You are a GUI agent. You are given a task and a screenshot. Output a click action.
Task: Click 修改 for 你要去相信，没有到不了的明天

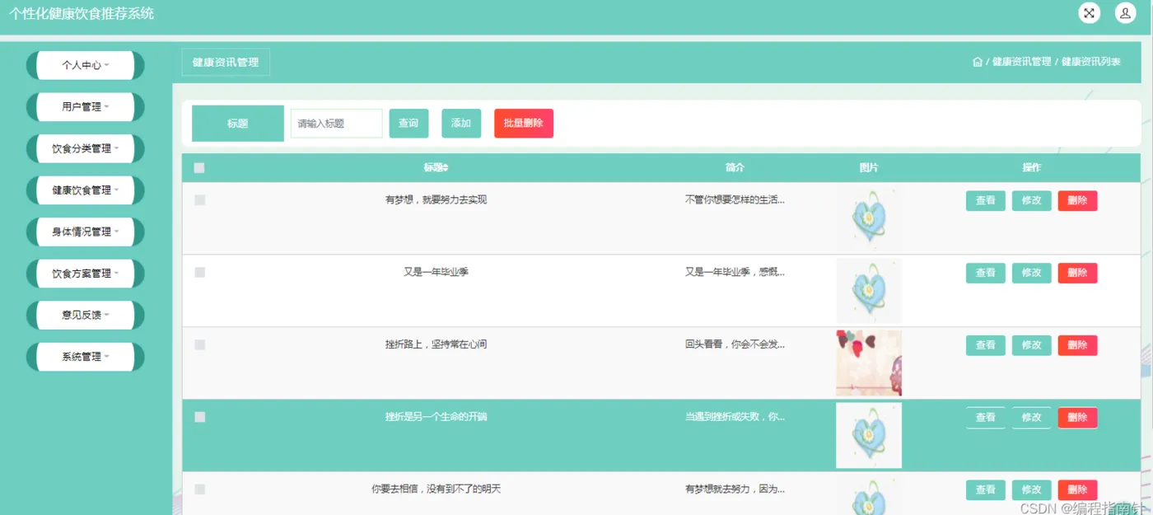[x=1032, y=490]
